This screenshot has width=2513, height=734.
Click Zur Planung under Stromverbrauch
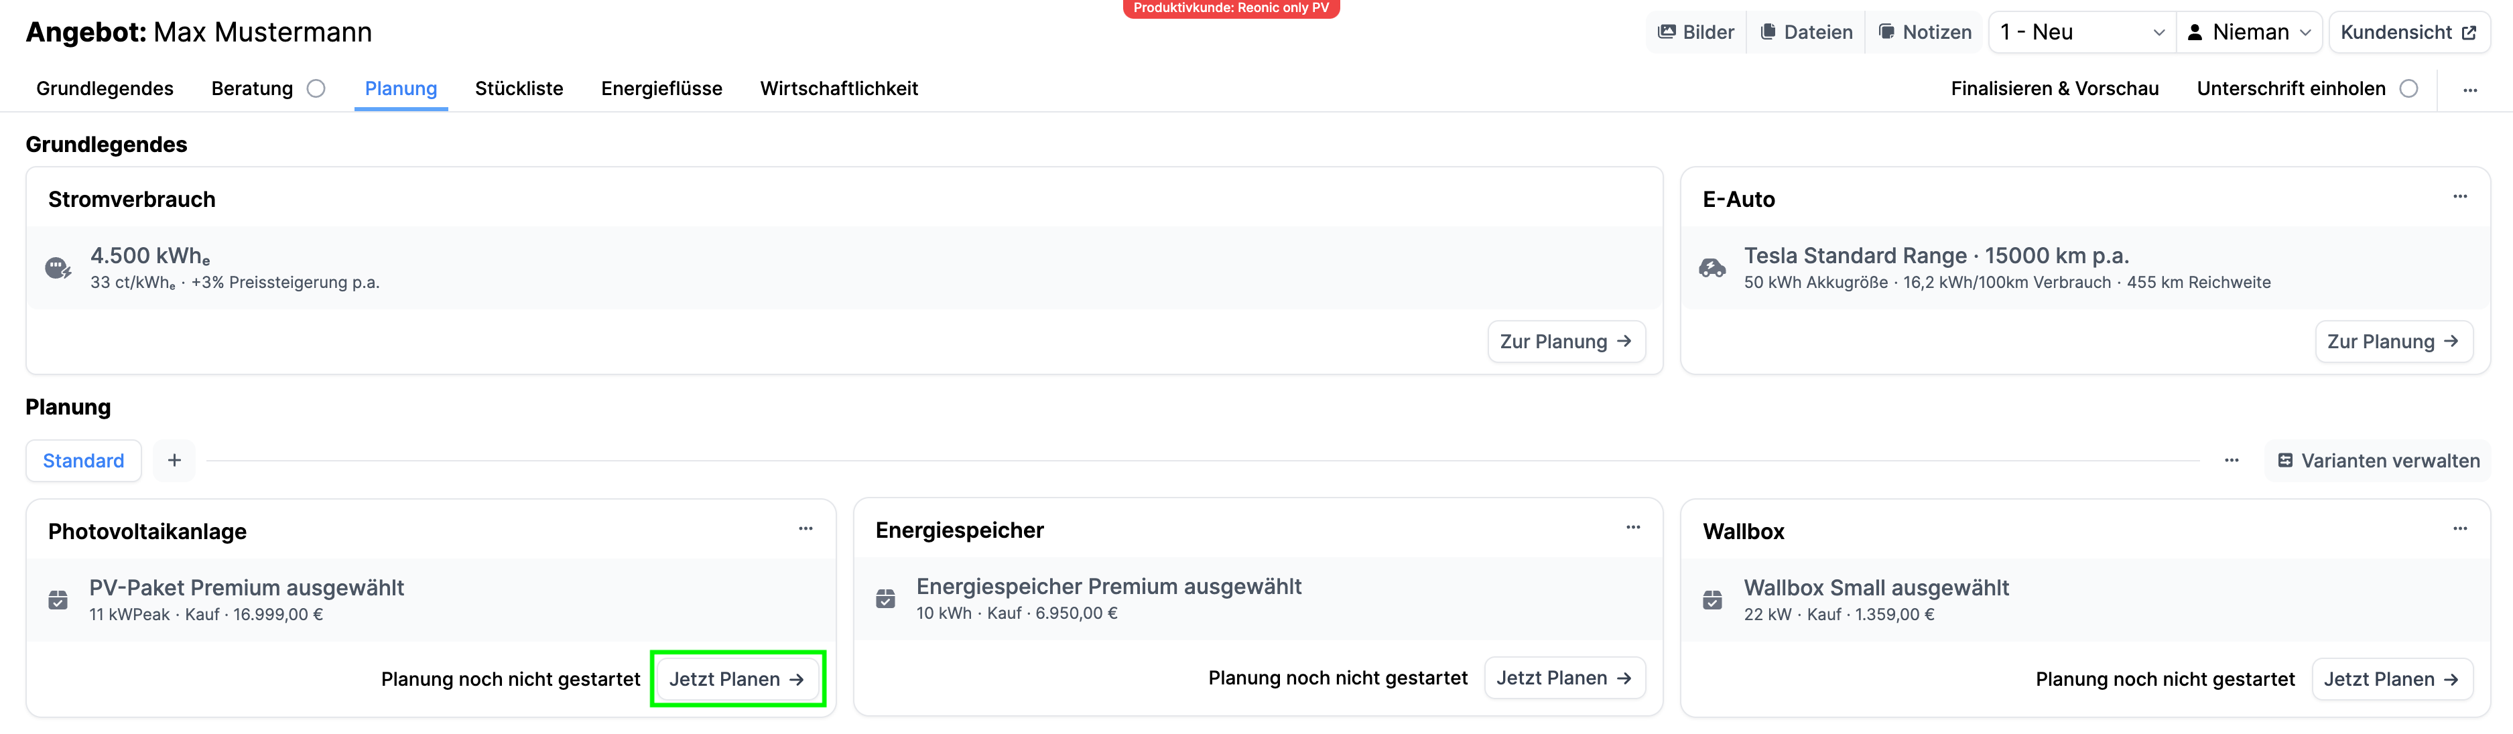click(x=1565, y=342)
